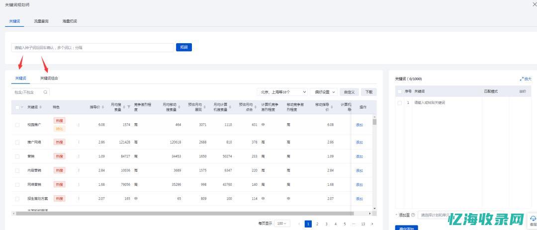Click the blue 拓词 button

coord(184,47)
